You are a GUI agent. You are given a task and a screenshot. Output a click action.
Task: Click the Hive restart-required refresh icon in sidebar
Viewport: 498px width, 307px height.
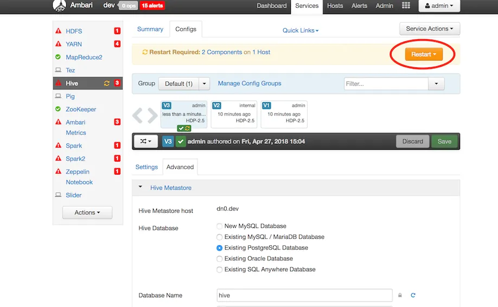pyautogui.click(x=107, y=83)
